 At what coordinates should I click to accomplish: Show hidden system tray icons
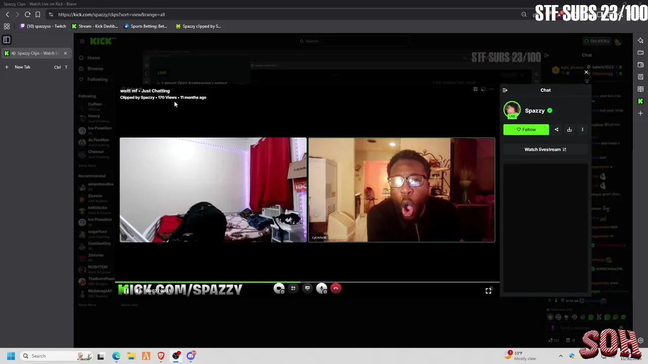(560, 356)
